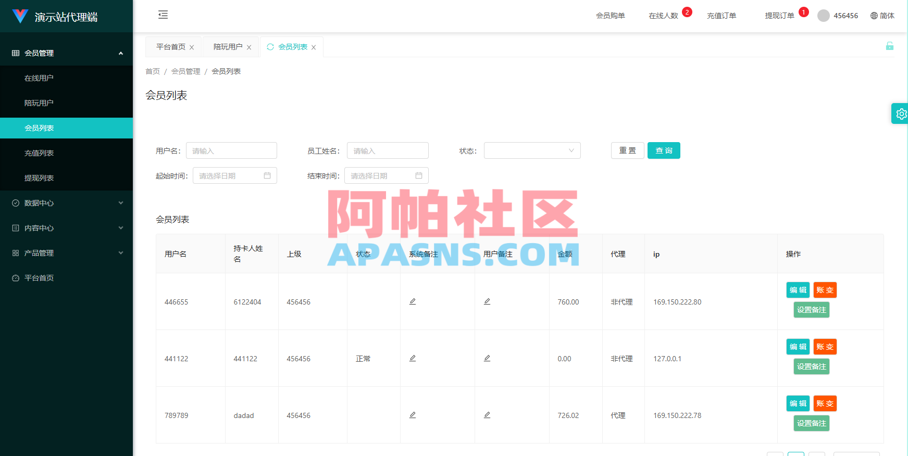Click the 查询 search button
Image resolution: width=908 pixels, height=456 pixels.
[664, 150]
